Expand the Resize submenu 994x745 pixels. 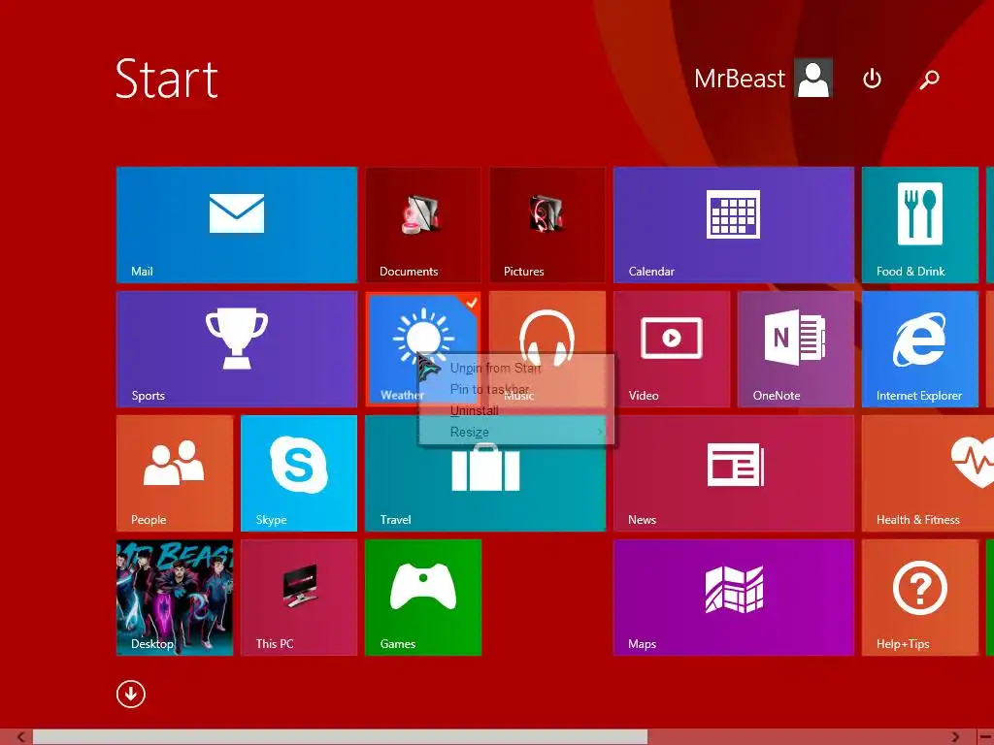[516, 432]
